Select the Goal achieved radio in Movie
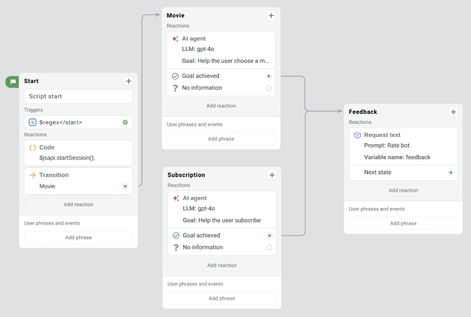Screen dimensions: 471x317 pyautogui.click(x=269, y=76)
